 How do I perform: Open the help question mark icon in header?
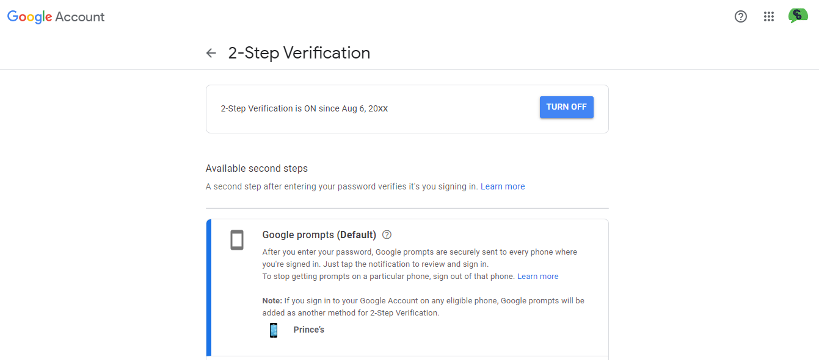(x=740, y=16)
